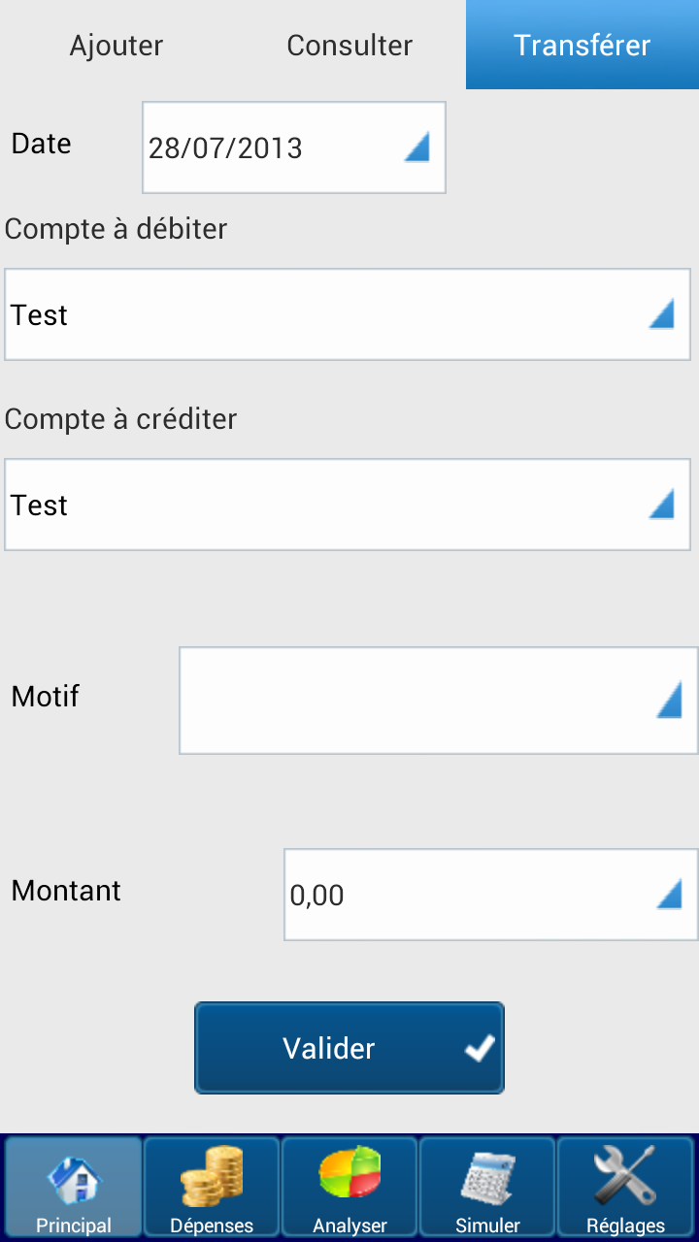Tap the Montant field's dropdown triangle
The image size is (699, 1242).
click(x=669, y=895)
